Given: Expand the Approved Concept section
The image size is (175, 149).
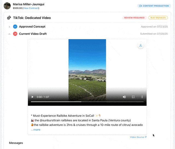Looking at the screenshot, I should click(9, 27).
